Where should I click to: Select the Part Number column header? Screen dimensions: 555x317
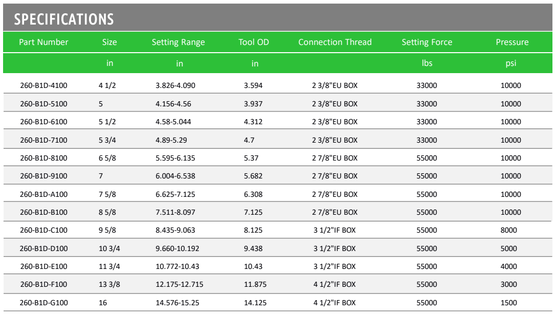pyautogui.click(x=43, y=42)
